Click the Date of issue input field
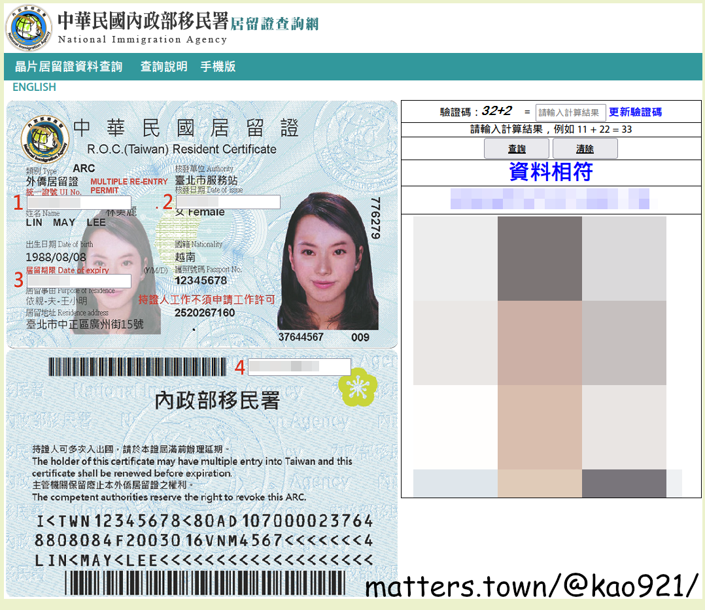705x610 pixels. [x=228, y=202]
